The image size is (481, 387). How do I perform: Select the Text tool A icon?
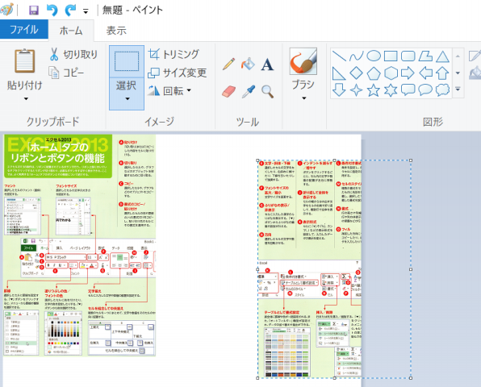267,64
